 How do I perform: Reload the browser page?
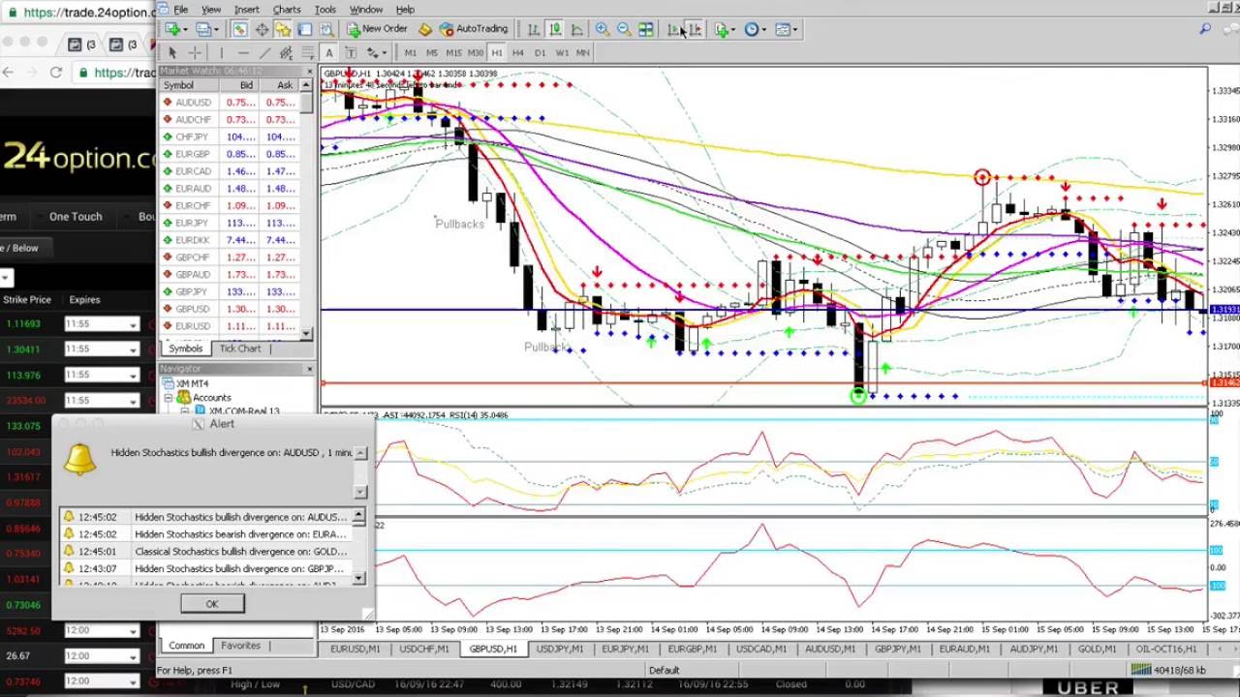56,73
